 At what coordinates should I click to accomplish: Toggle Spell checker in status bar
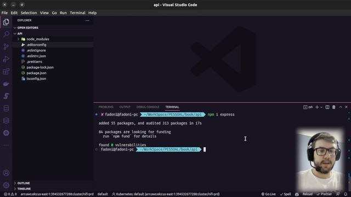285,194
